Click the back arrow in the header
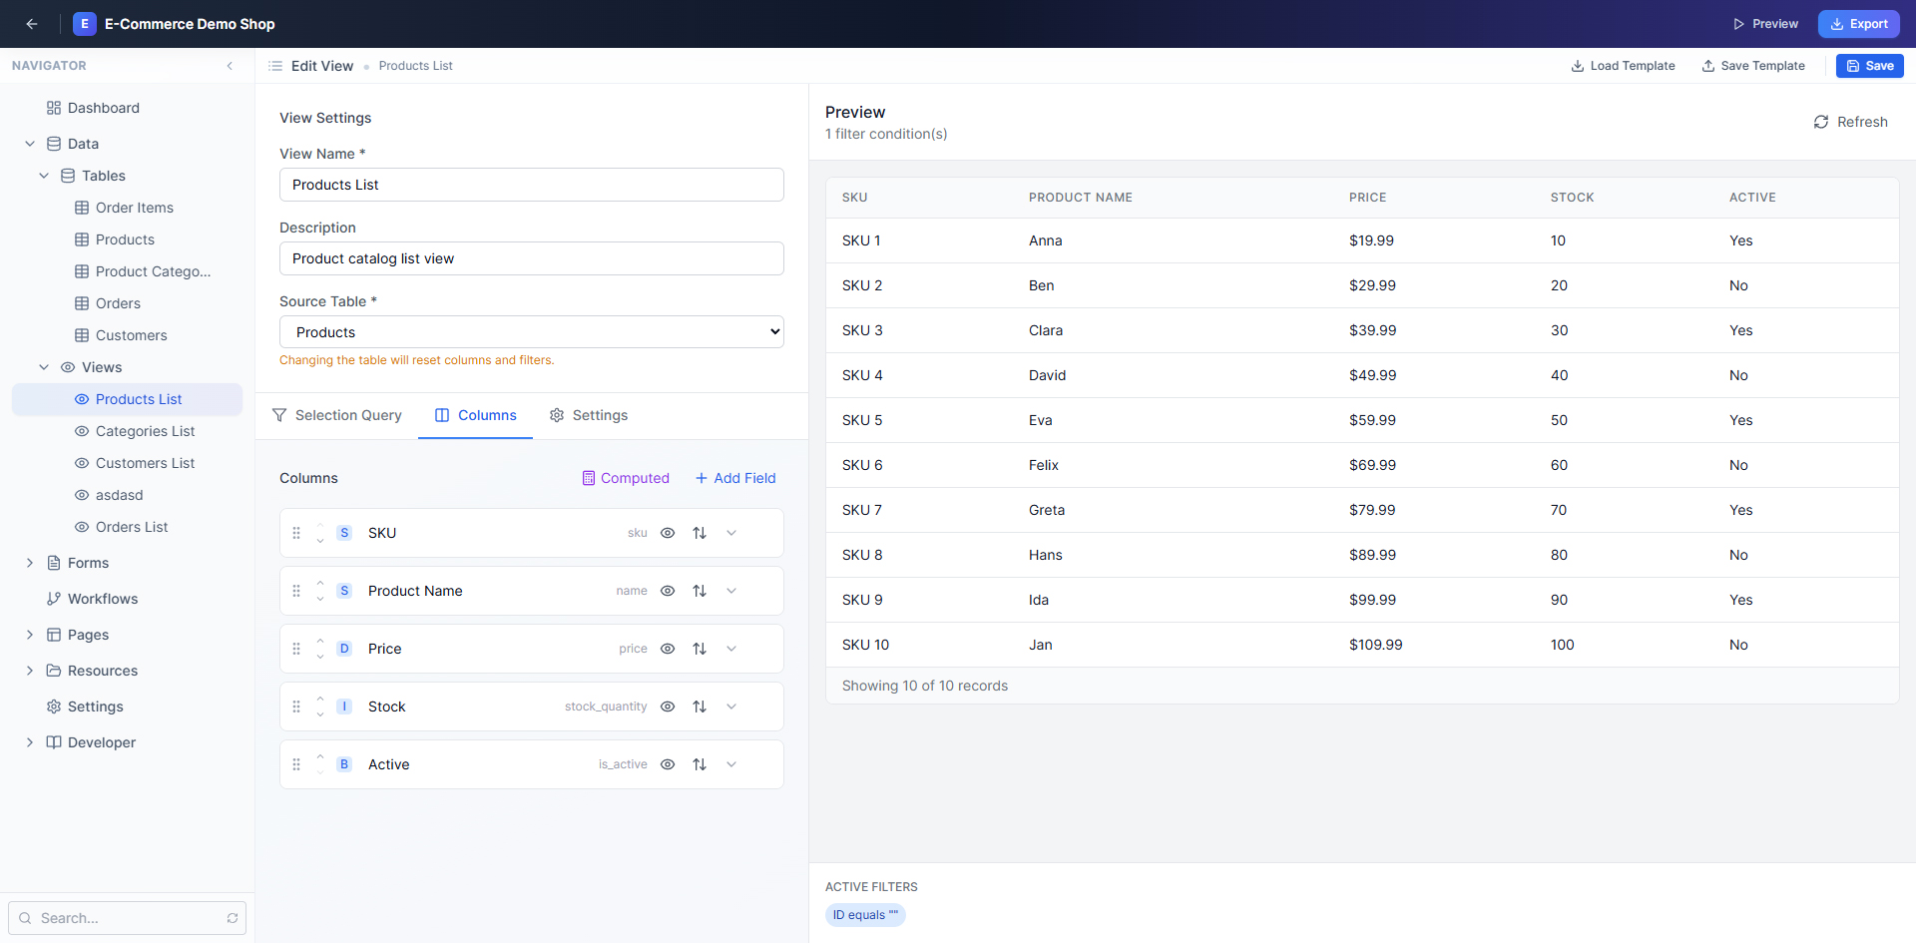This screenshot has width=1916, height=943. 32,24
